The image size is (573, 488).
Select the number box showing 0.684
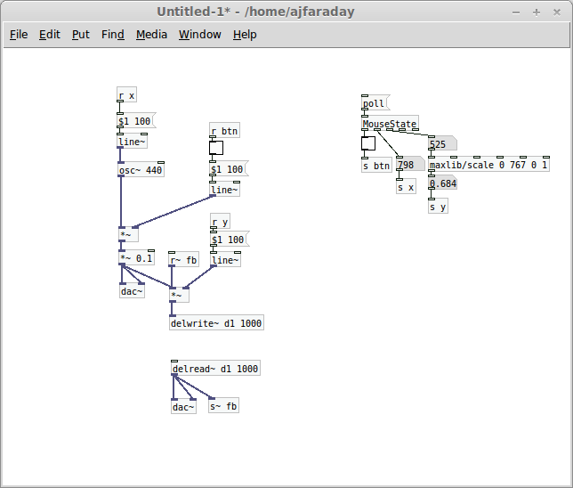[442, 183]
